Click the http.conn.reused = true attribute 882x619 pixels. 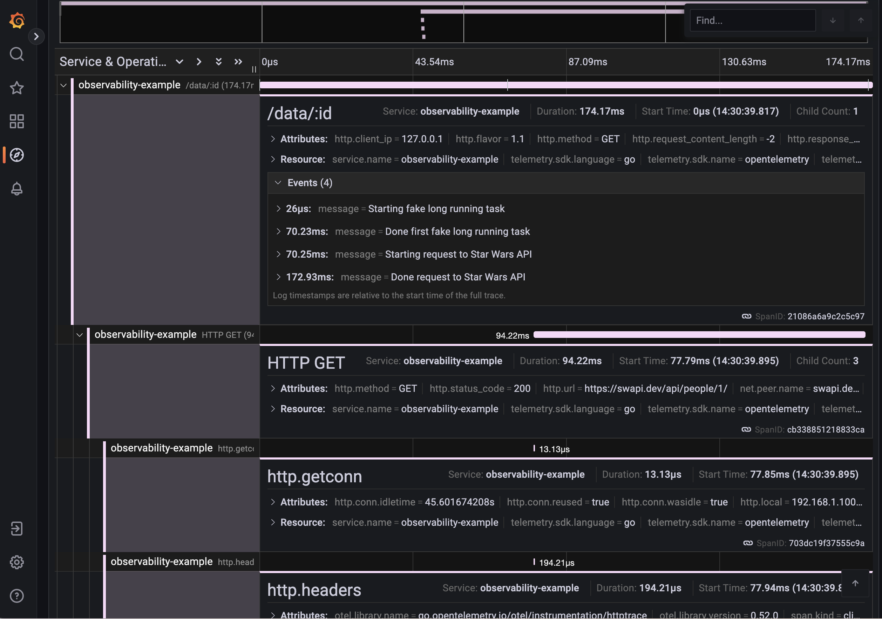coord(558,502)
